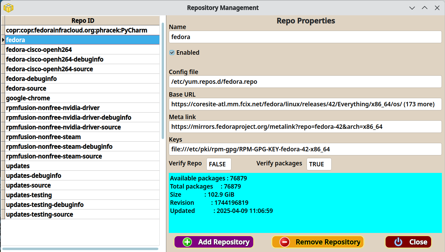445x252 pixels.
Task: Click the Repo ID column header
Action: tap(83, 21)
